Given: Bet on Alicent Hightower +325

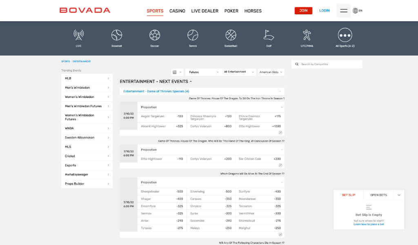Looking at the screenshot, I should pos(162,126).
